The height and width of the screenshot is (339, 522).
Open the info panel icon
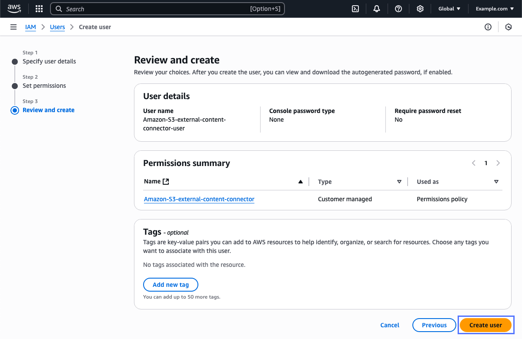click(488, 27)
